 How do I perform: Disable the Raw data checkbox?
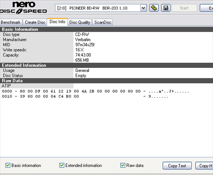pos(123,165)
